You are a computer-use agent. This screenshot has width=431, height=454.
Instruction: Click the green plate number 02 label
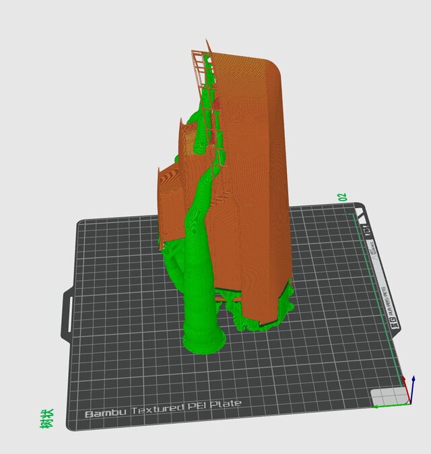click(342, 197)
